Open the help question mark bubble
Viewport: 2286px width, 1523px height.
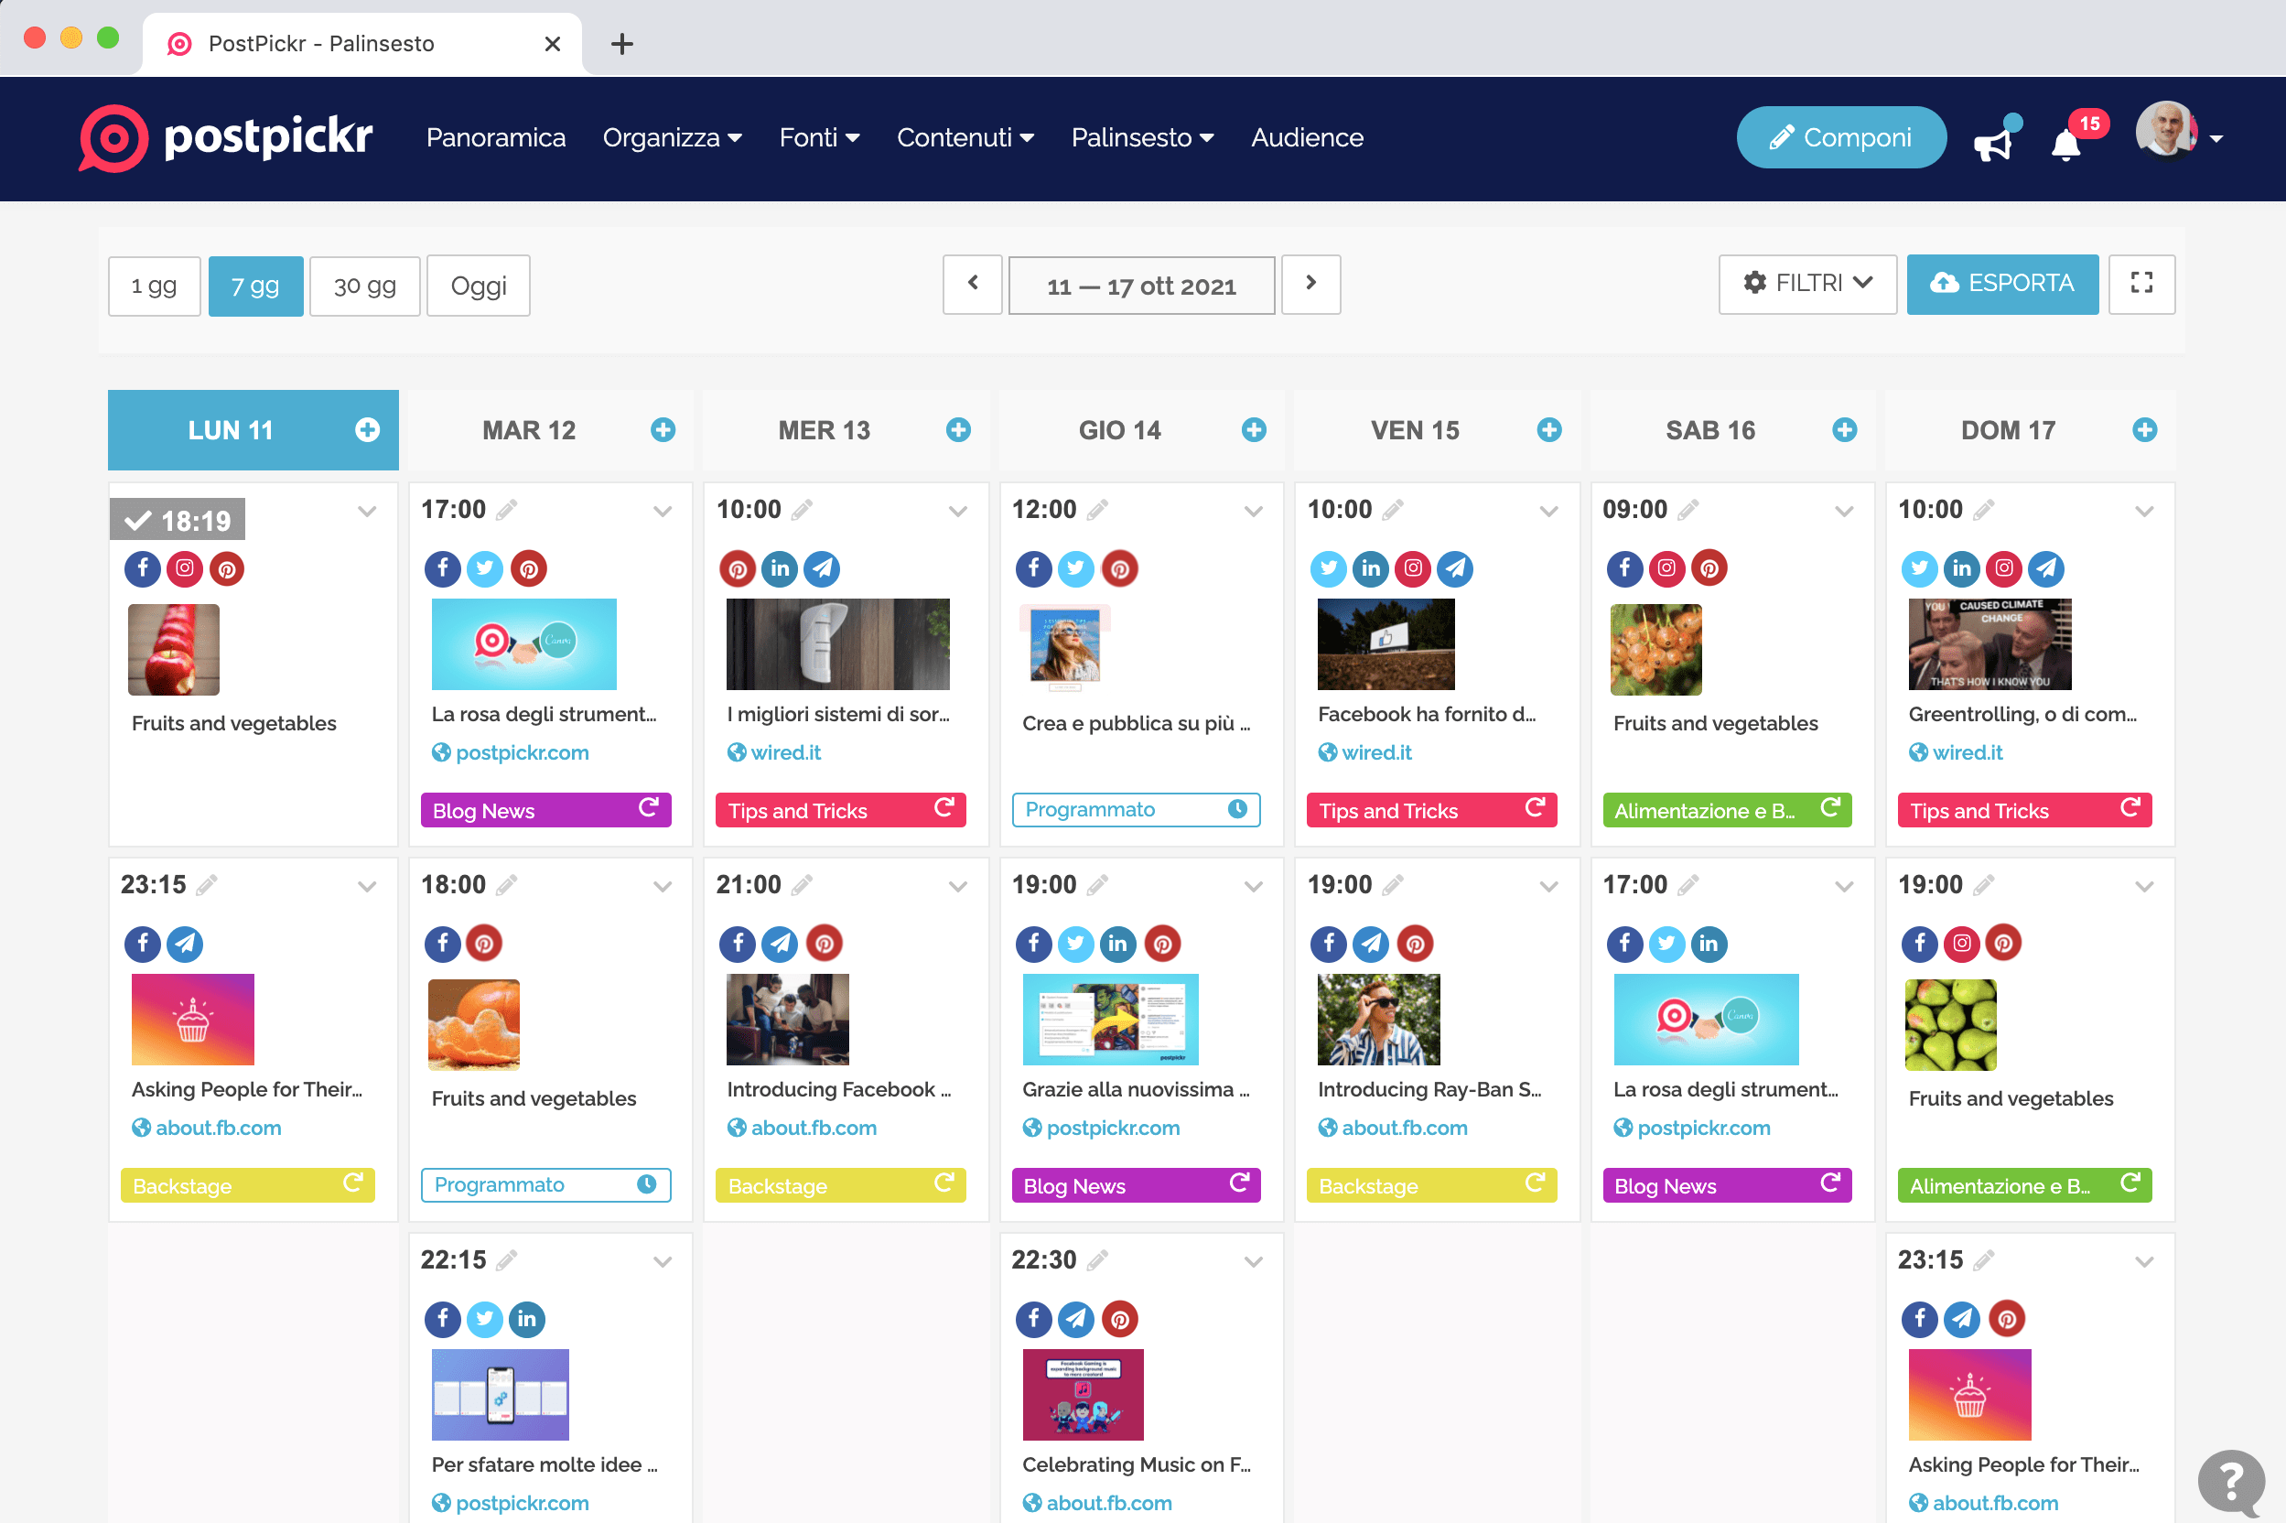coord(2231,1481)
